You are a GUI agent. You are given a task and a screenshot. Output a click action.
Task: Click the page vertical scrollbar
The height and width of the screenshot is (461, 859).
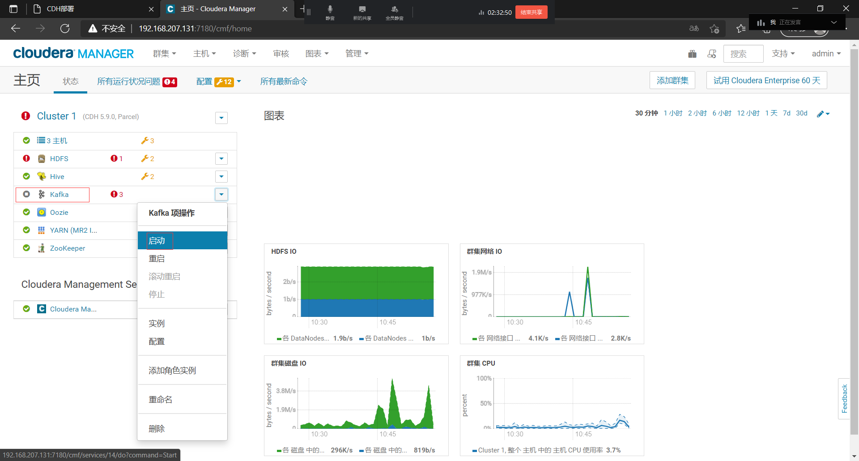click(x=854, y=242)
